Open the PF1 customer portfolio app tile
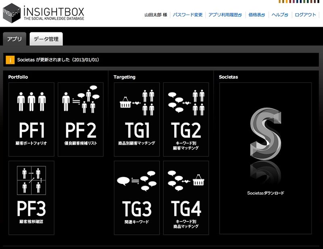The width and height of the screenshot is (323, 249). point(31,119)
